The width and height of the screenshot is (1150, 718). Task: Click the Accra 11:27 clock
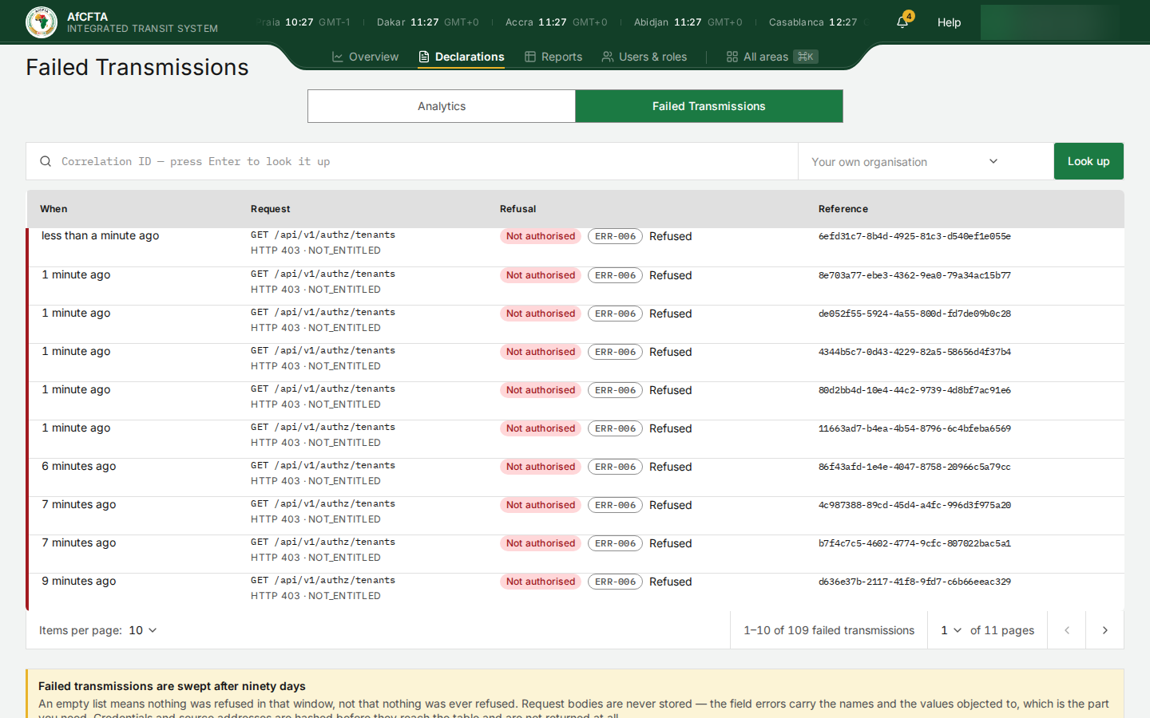point(556,22)
